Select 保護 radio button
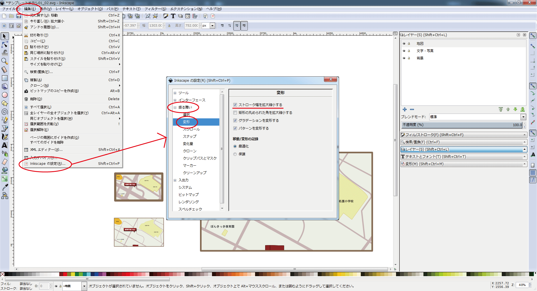Screen dimensions: 537x291 235,154
